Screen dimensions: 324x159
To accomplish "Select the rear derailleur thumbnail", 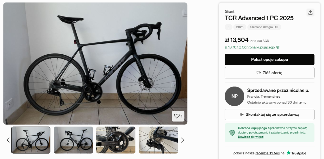I will pos(158,140).
